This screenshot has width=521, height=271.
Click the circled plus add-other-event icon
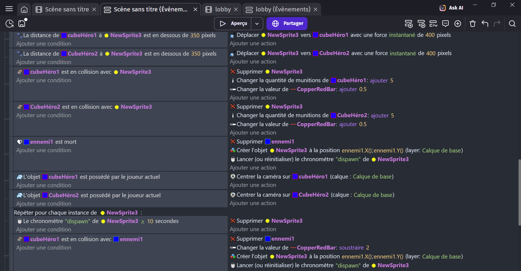click(x=458, y=24)
